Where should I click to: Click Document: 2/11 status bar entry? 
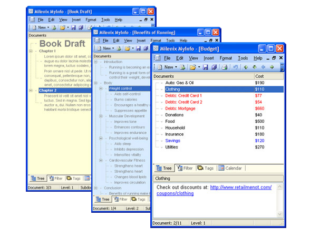(x=168, y=223)
